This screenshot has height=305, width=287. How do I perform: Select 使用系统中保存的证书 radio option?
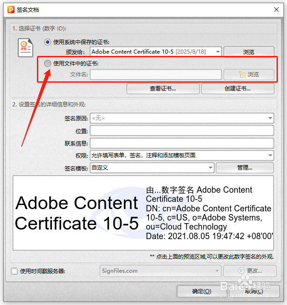click(x=47, y=42)
